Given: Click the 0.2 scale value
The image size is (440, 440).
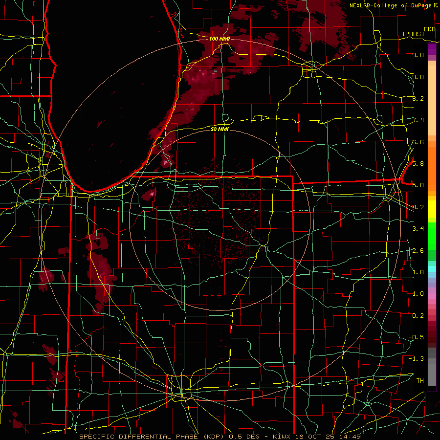Looking at the screenshot, I should tap(418, 315).
